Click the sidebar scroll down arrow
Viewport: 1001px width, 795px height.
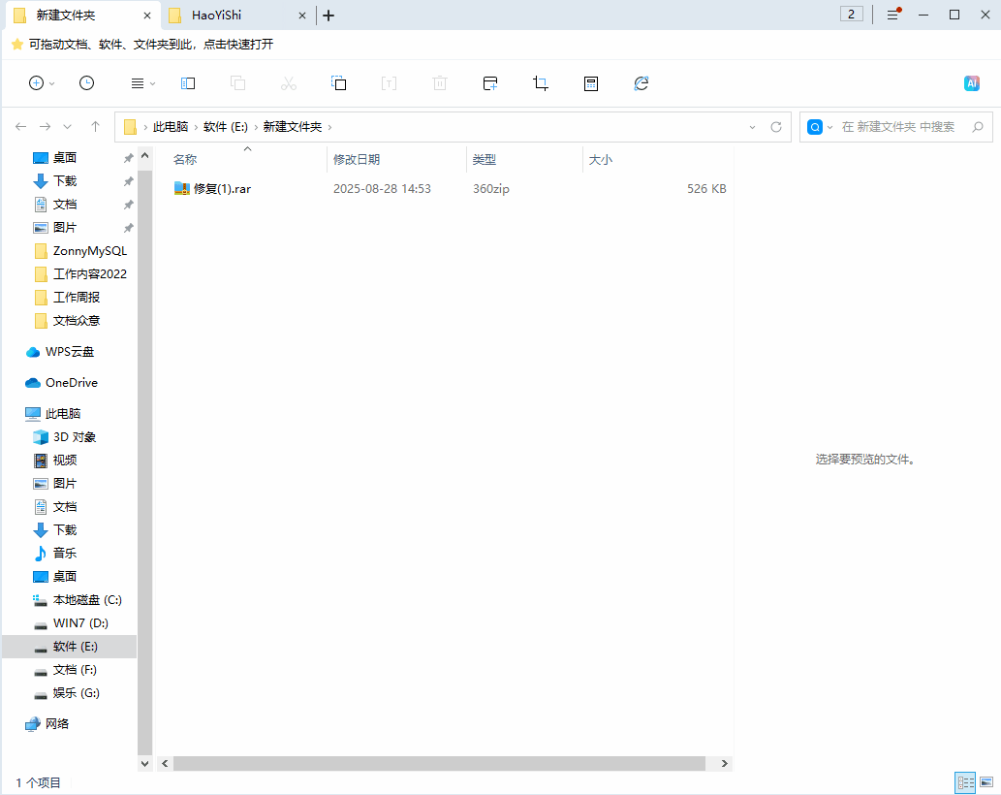(x=145, y=763)
